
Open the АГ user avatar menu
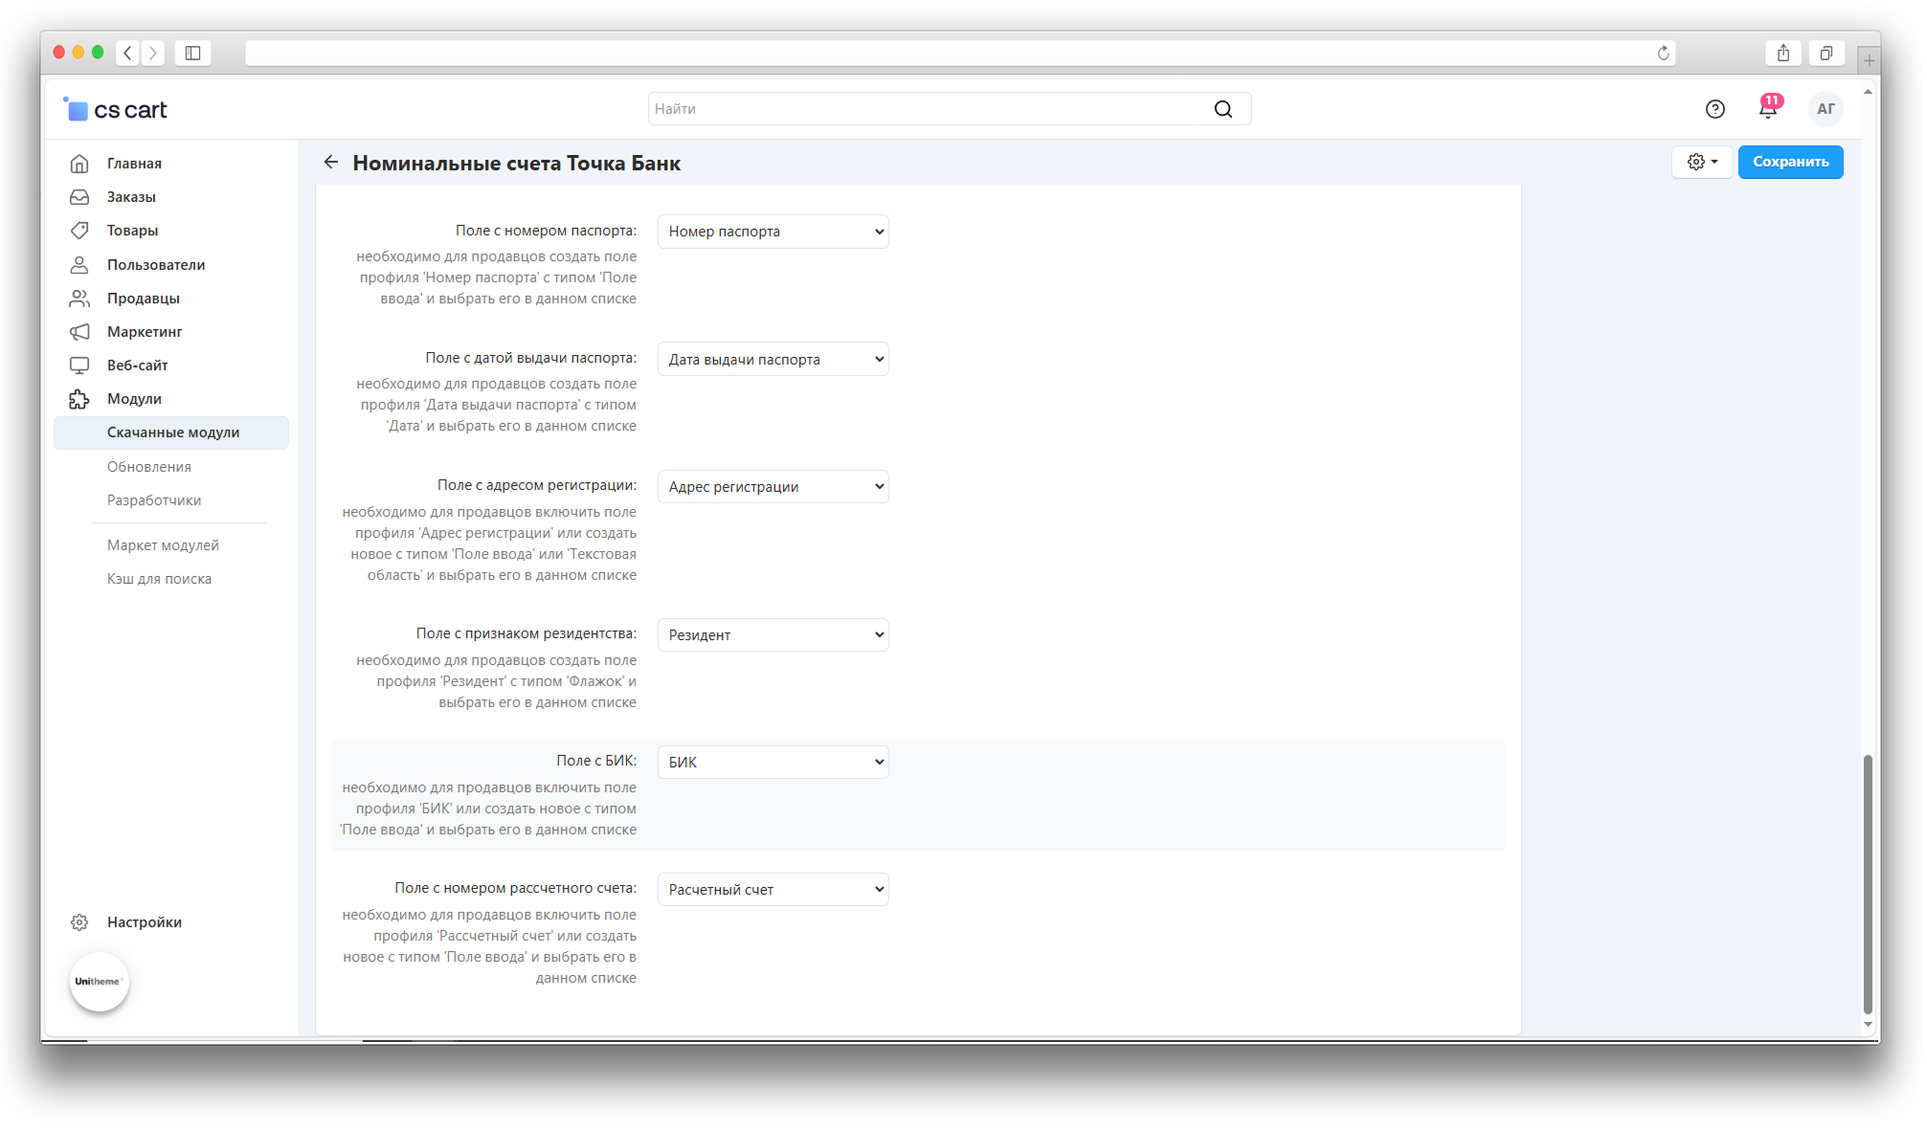[1825, 109]
